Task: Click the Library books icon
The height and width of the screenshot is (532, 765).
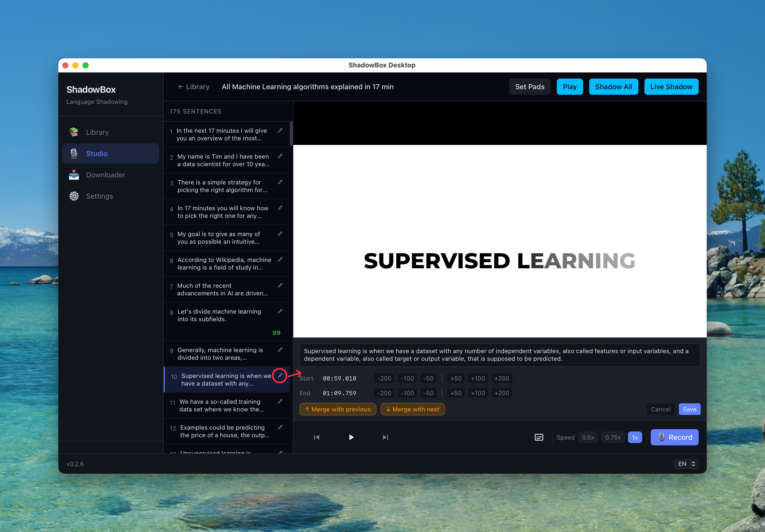Action: [x=74, y=132]
